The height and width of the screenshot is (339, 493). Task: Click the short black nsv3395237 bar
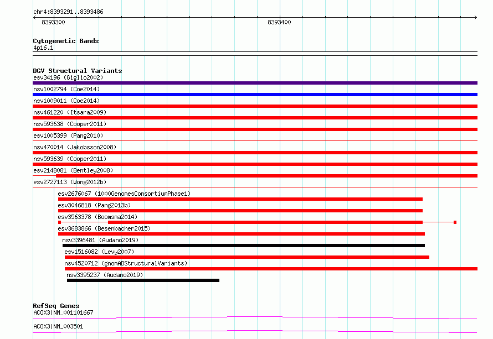(x=143, y=280)
